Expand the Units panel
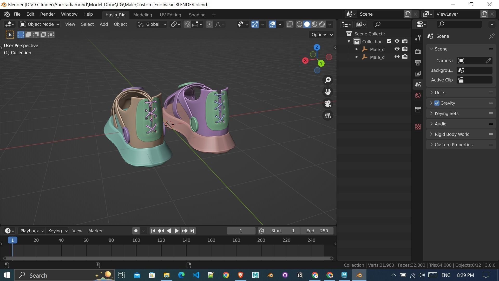 pos(461,93)
